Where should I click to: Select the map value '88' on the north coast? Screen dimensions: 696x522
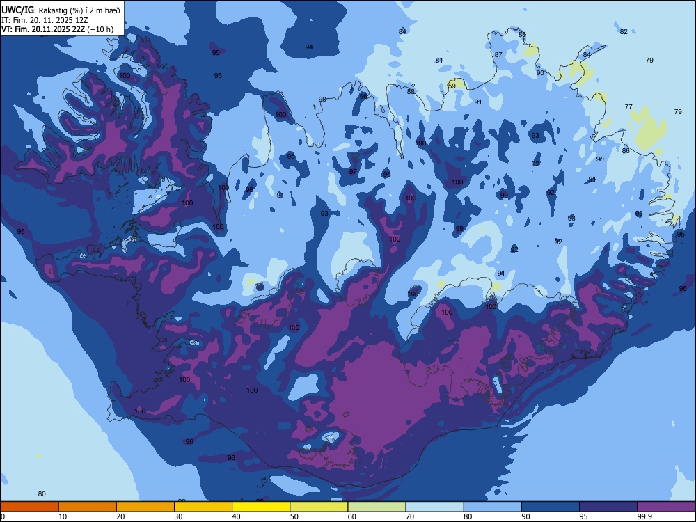pos(411,91)
